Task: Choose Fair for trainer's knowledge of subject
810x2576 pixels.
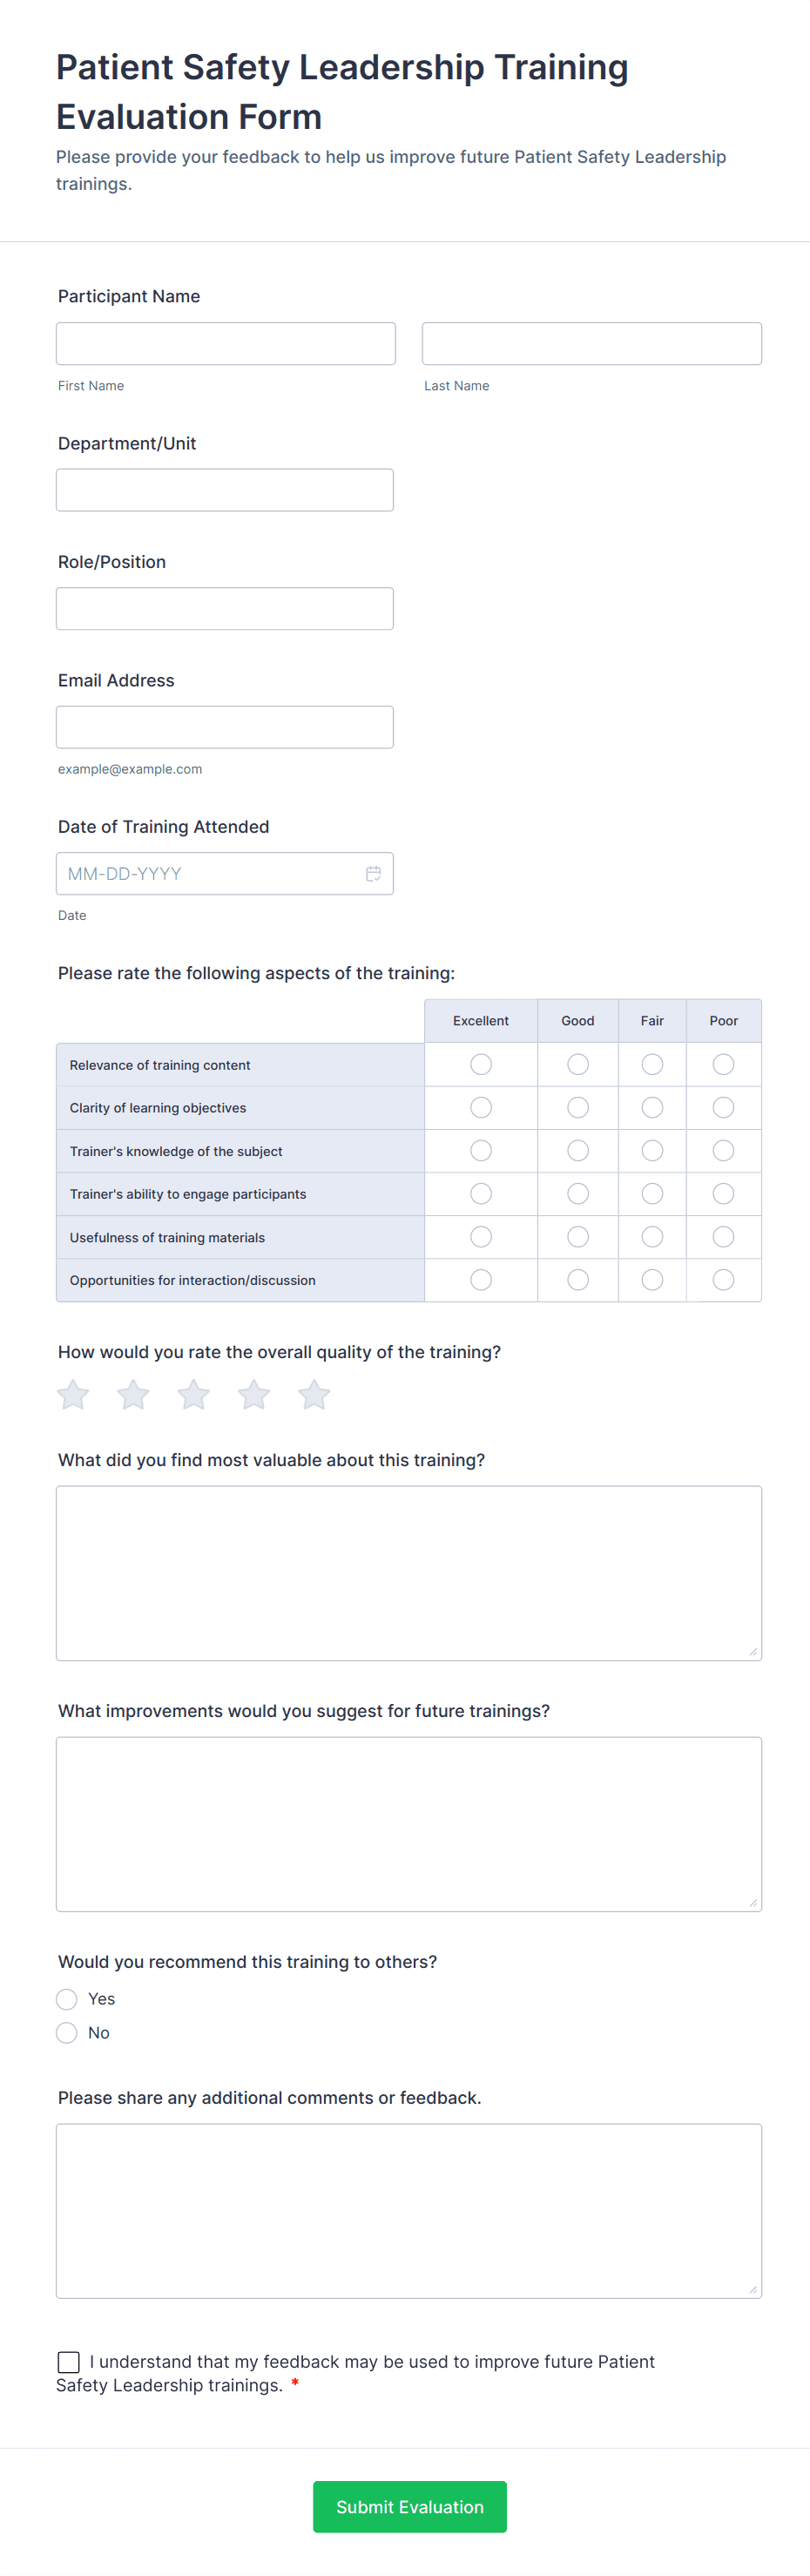Action: pyautogui.click(x=652, y=1150)
